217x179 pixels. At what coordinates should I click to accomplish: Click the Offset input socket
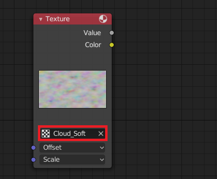(34, 148)
